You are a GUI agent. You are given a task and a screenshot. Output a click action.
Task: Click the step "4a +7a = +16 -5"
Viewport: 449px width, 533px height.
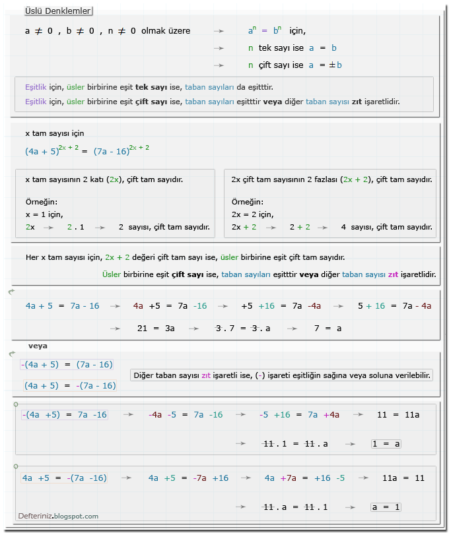[x=304, y=478]
